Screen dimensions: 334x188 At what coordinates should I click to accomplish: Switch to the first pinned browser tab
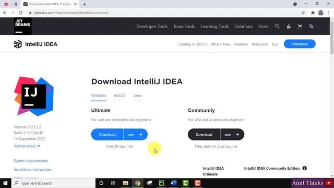6,4
